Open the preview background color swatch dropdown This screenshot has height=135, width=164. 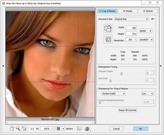tap(61, 128)
